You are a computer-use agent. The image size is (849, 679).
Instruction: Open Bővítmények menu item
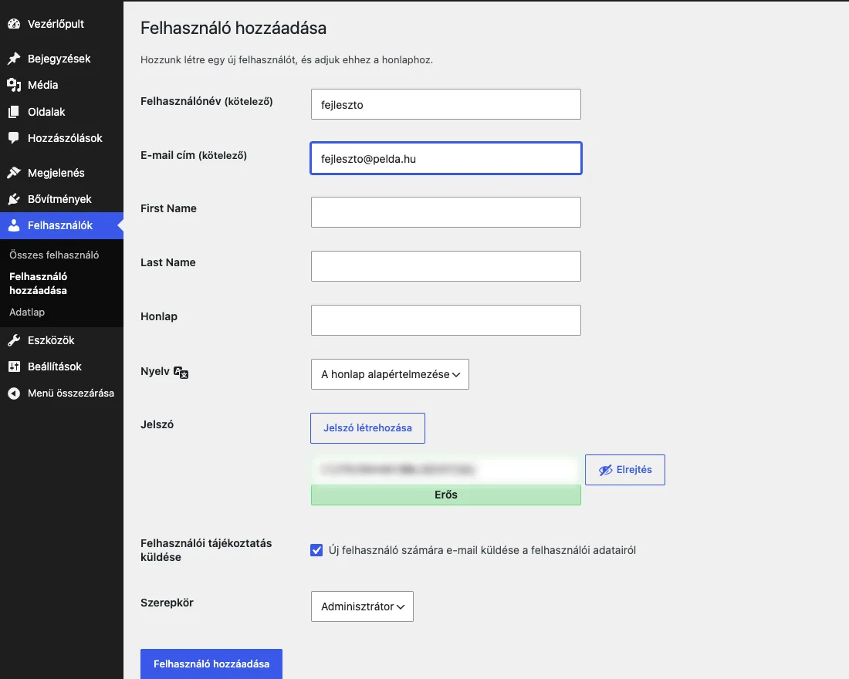coord(62,199)
